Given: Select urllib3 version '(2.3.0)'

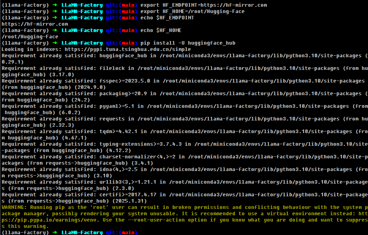Looking at the screenshot, I should click(123, 189).
